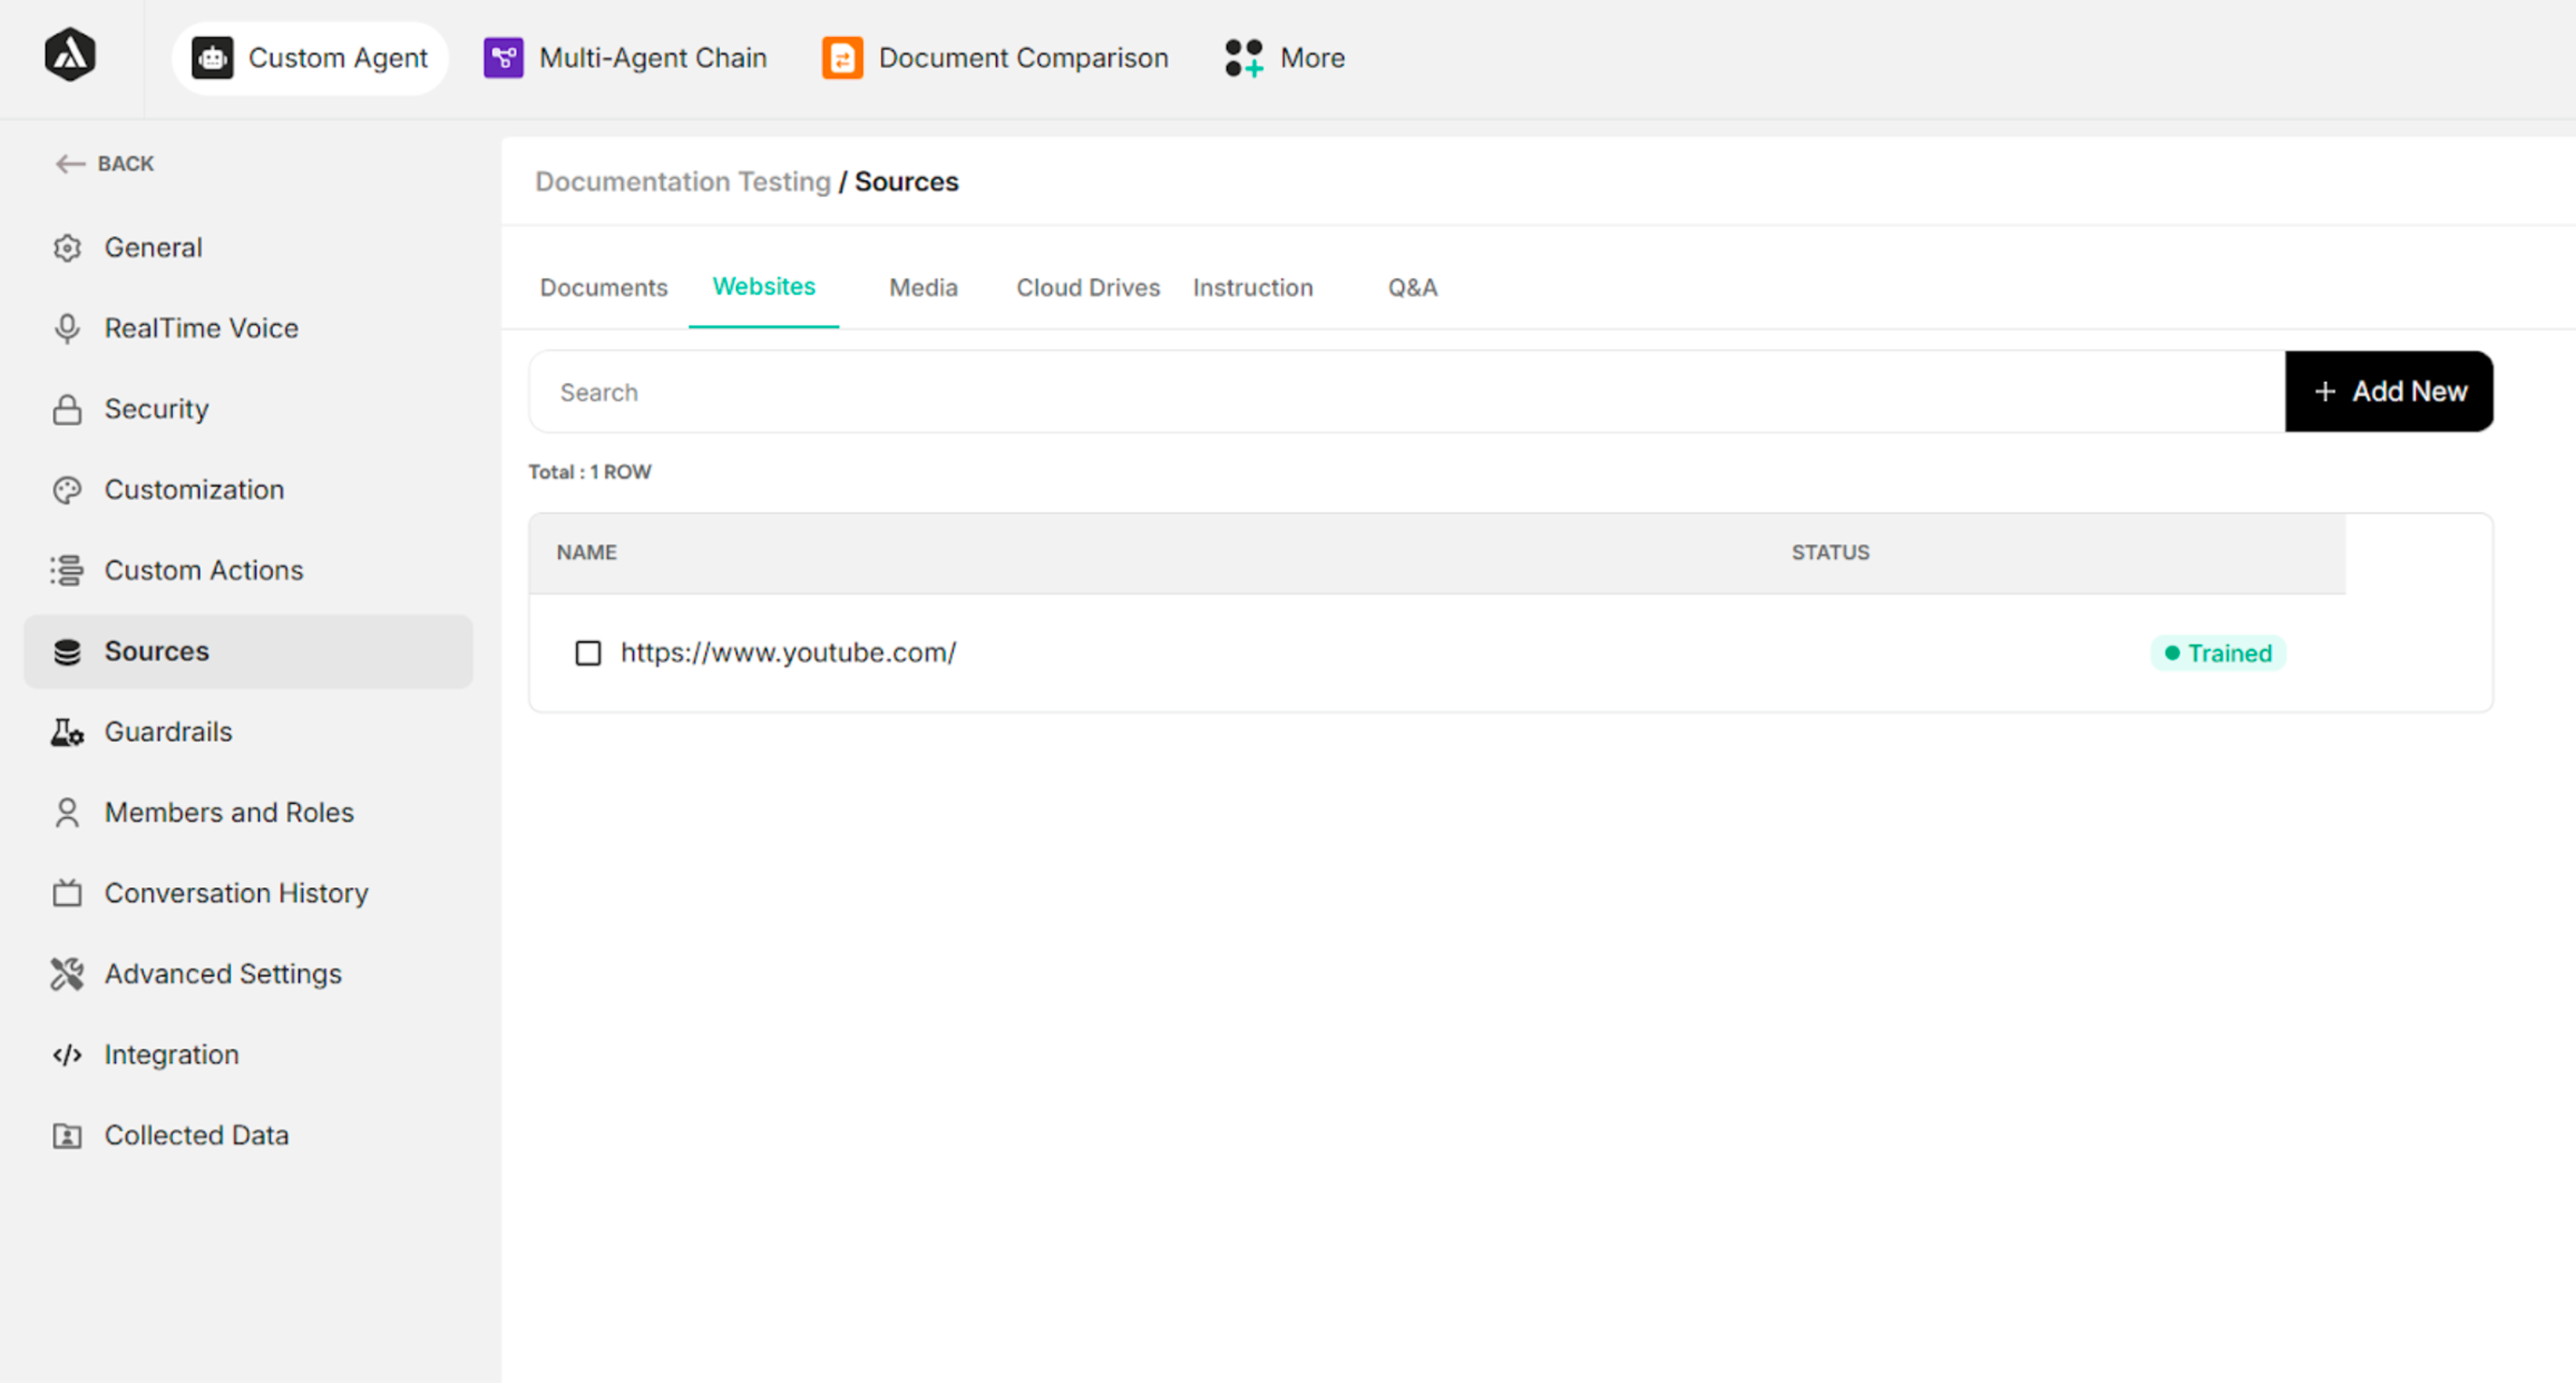Click the Guardrails flask icon
This screenshot has width=2576, height=1383.
(x=67, y=733)
